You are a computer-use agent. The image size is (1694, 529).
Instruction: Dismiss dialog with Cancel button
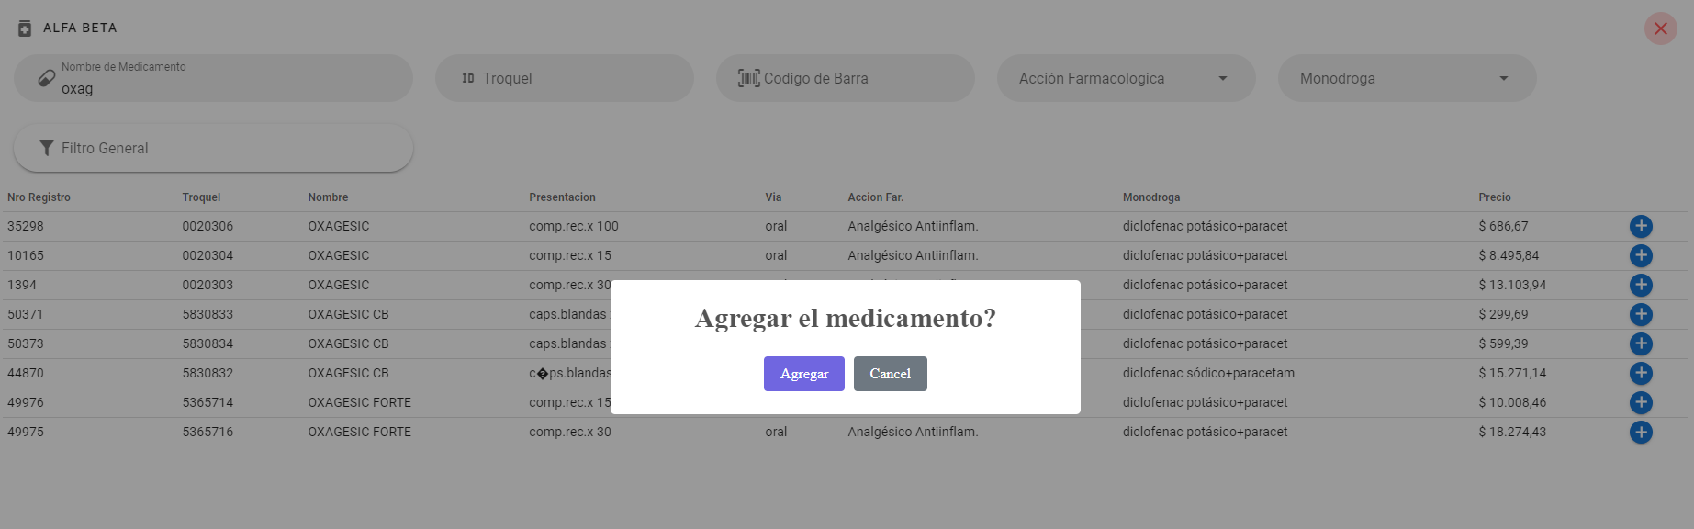coord(890,374)
